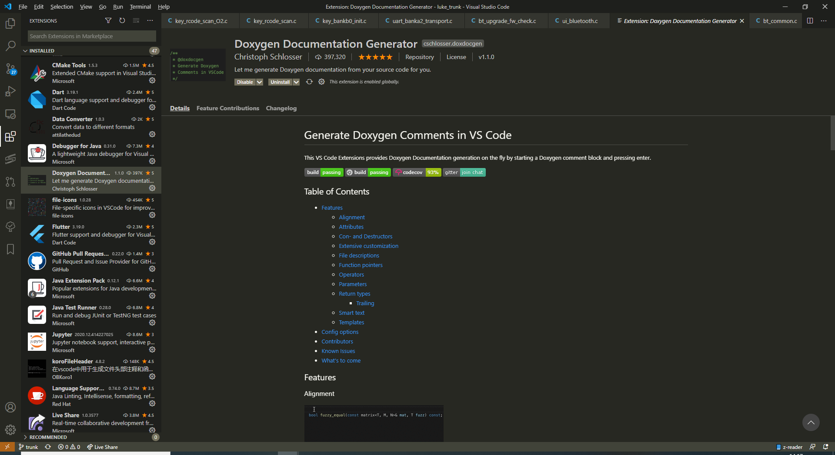
Task: Click z-reader in status bar
Action: pos(789,447)
